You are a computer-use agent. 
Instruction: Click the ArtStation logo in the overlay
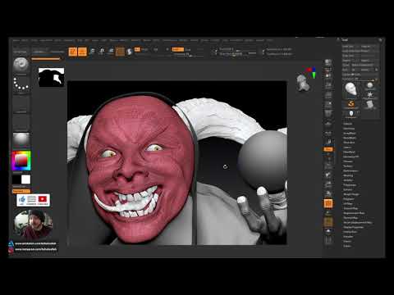[11, 243]
